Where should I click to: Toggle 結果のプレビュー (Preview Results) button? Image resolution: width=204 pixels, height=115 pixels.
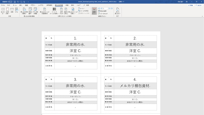point(94,10)
